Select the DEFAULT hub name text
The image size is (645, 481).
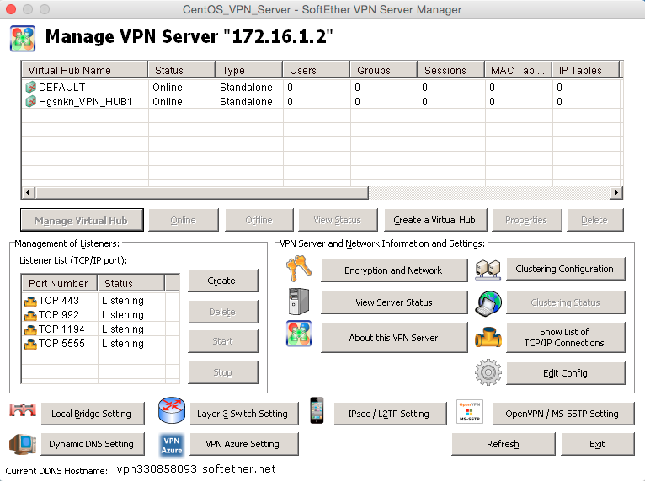[x=62, y=88]
